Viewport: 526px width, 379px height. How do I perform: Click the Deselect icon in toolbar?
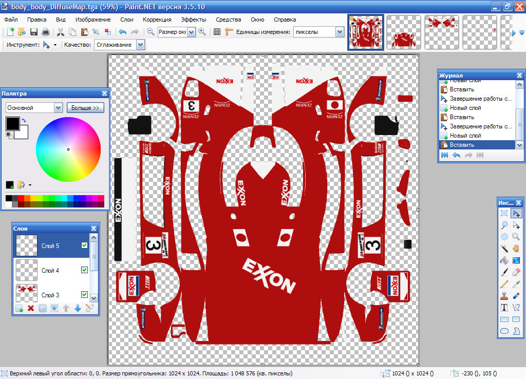click(108, 32)
